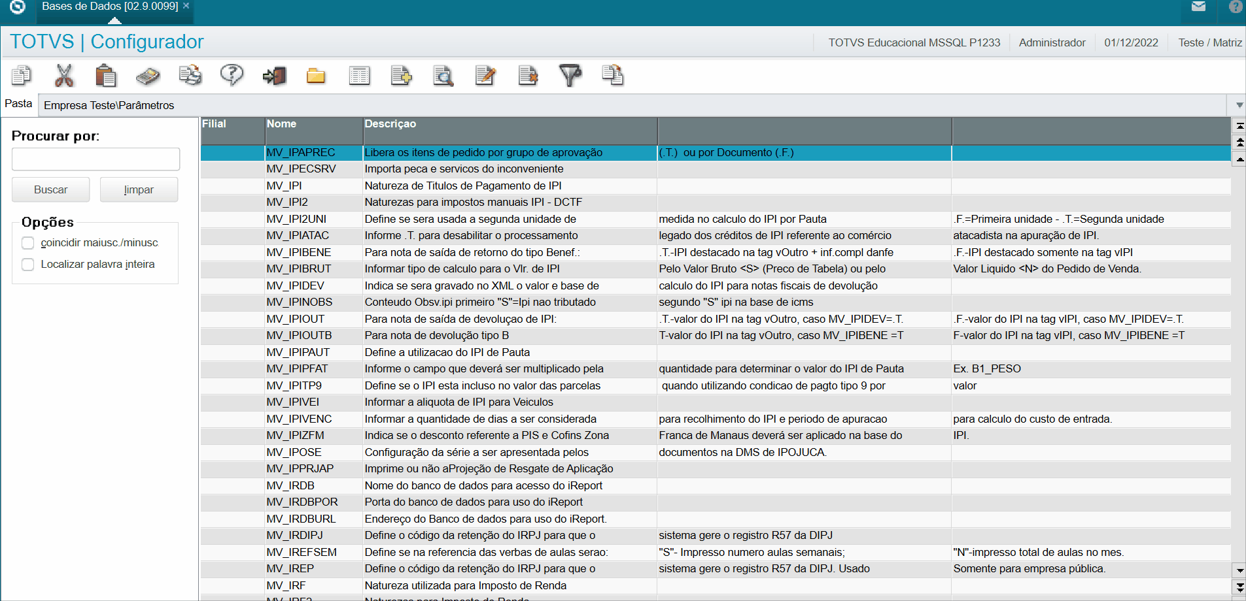Click the Descriçao column header
Image resolution: width=1246 pixels, height=601 pixels.
point(510,131)
